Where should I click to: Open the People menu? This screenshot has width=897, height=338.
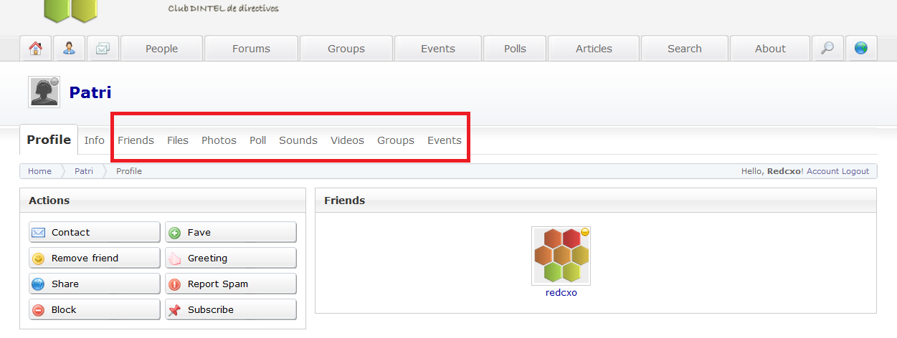point(162,49)
